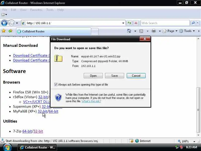Click the taskbar clock 8:23 AM
The height and width of the screenshot is (151, 201).
tap(191, 147)
